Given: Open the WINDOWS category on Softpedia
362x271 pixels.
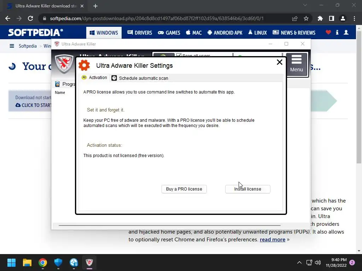Looking at the screenshot, I should pos(104,33).
